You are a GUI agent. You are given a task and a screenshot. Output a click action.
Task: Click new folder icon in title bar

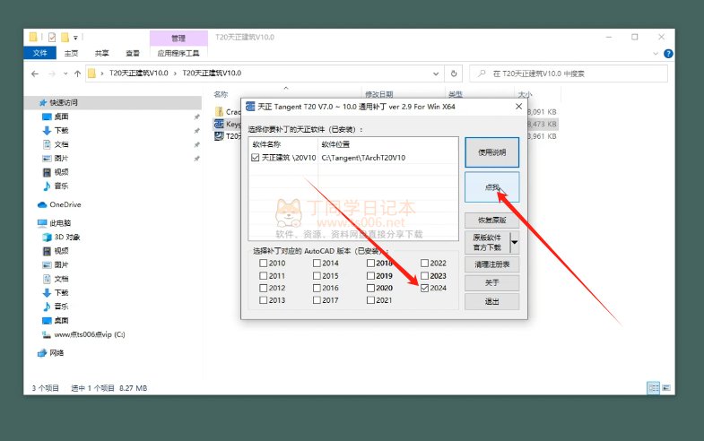coord(65,38)
